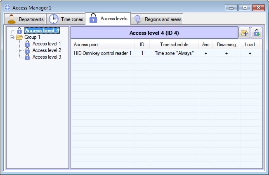The width and height of the screenshot is (269, 175).
Task: Open the Departments tab
Action: pyautogui.click(x=25, y=19)
